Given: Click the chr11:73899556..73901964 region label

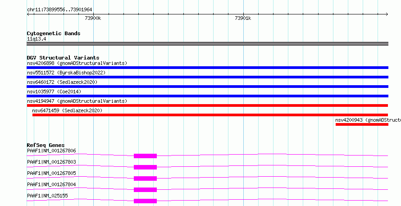Looking at the screenshot, I should 59,10.
